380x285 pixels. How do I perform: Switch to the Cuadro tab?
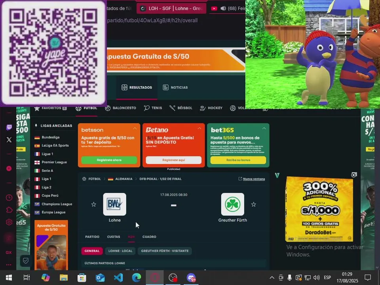click(149, 237)
